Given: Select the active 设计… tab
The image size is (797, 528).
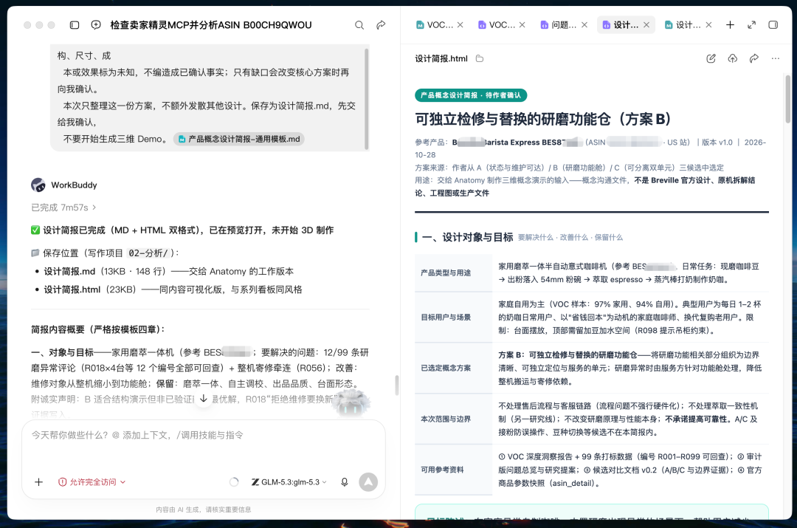Looking at the screenshot, I should [621, 25].
